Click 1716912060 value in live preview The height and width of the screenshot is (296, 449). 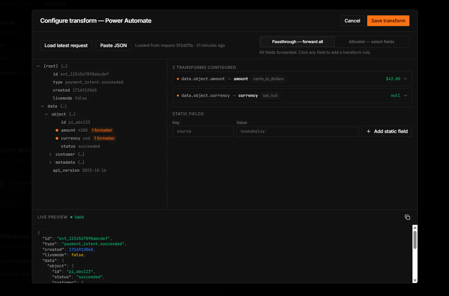(x=81, y=250)
